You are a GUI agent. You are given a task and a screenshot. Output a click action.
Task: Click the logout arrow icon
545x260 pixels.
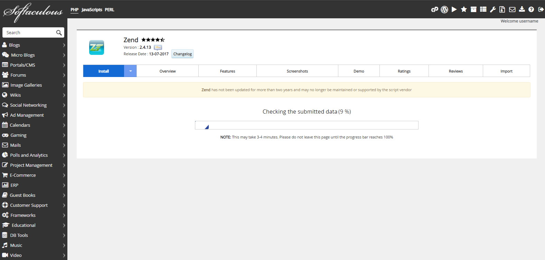pyautogui.click(x=541, y=9)
